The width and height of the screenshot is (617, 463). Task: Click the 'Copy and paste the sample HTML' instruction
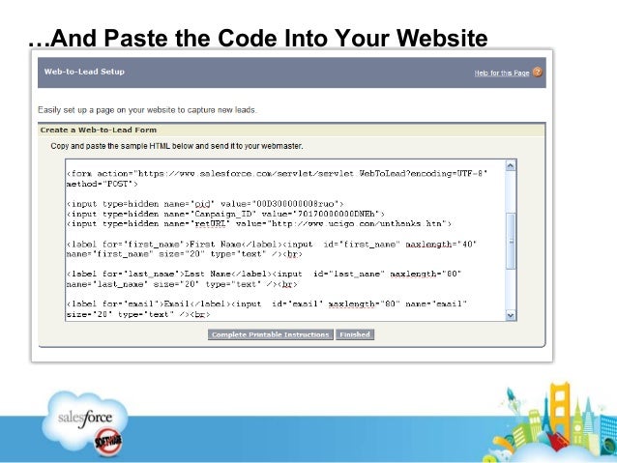177,146
